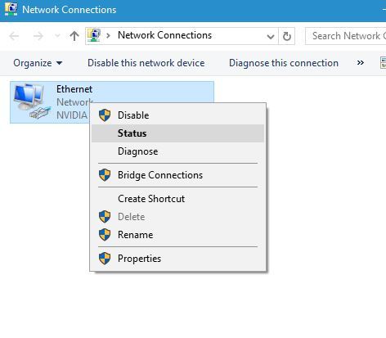Click the address bar network location icon
This screenshot has height=338, width=386.
(94, 36)
